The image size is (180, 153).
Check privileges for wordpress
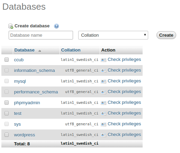coord(124,135)
